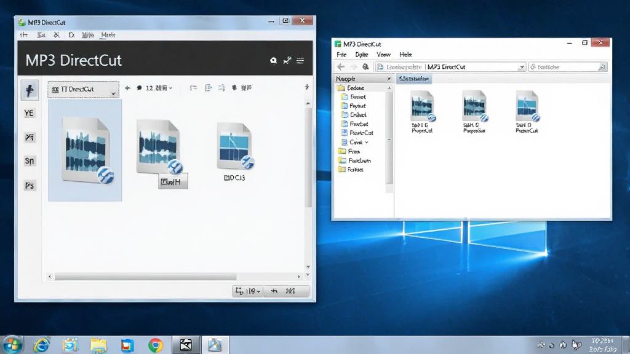Click the back arrow beside TT DirectCut dropdown
Screen dimensions: 630x354
128,88
